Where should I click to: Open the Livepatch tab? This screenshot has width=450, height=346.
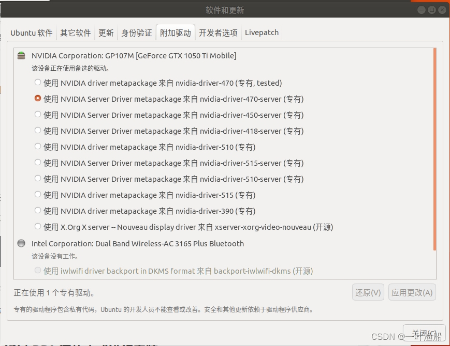click(x=262, y=33)
